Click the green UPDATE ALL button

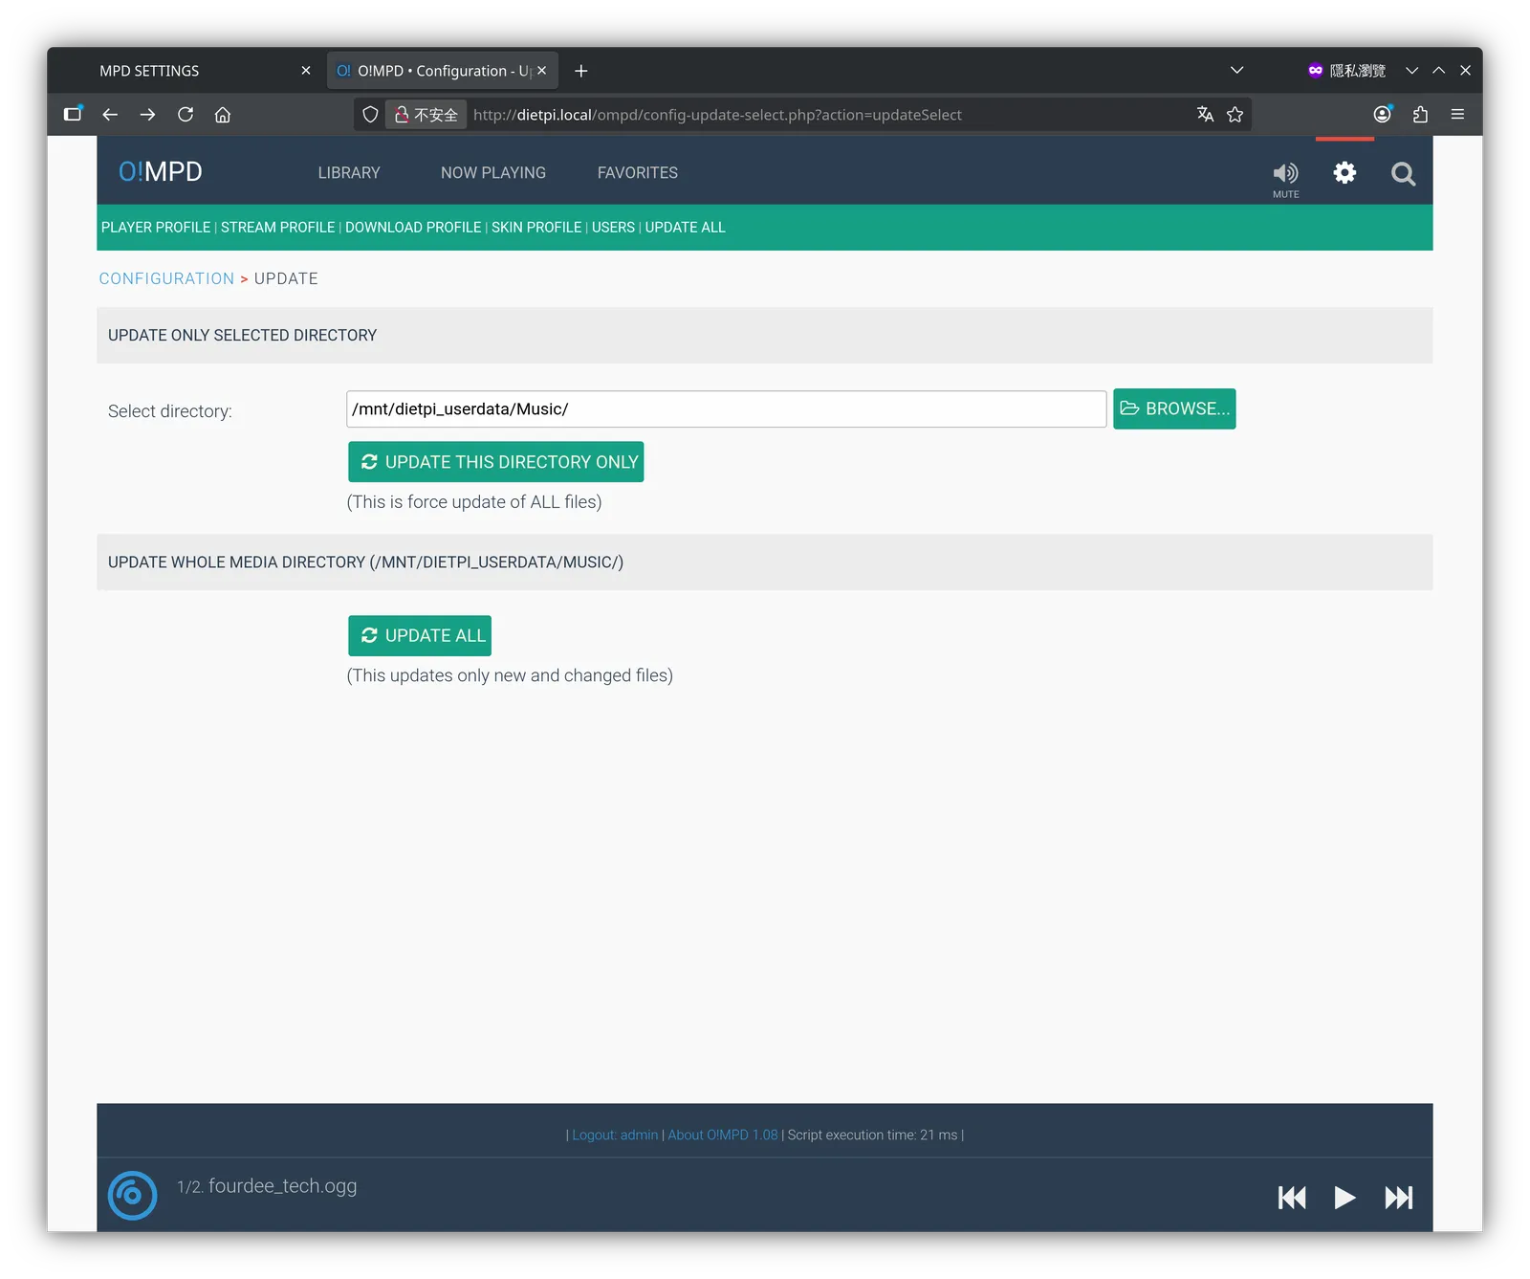pos(420,636)
